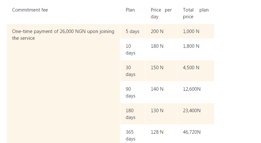Select the 90 days plan cell
The height and width of the screenshot is (143, 261).
point(130,92)
